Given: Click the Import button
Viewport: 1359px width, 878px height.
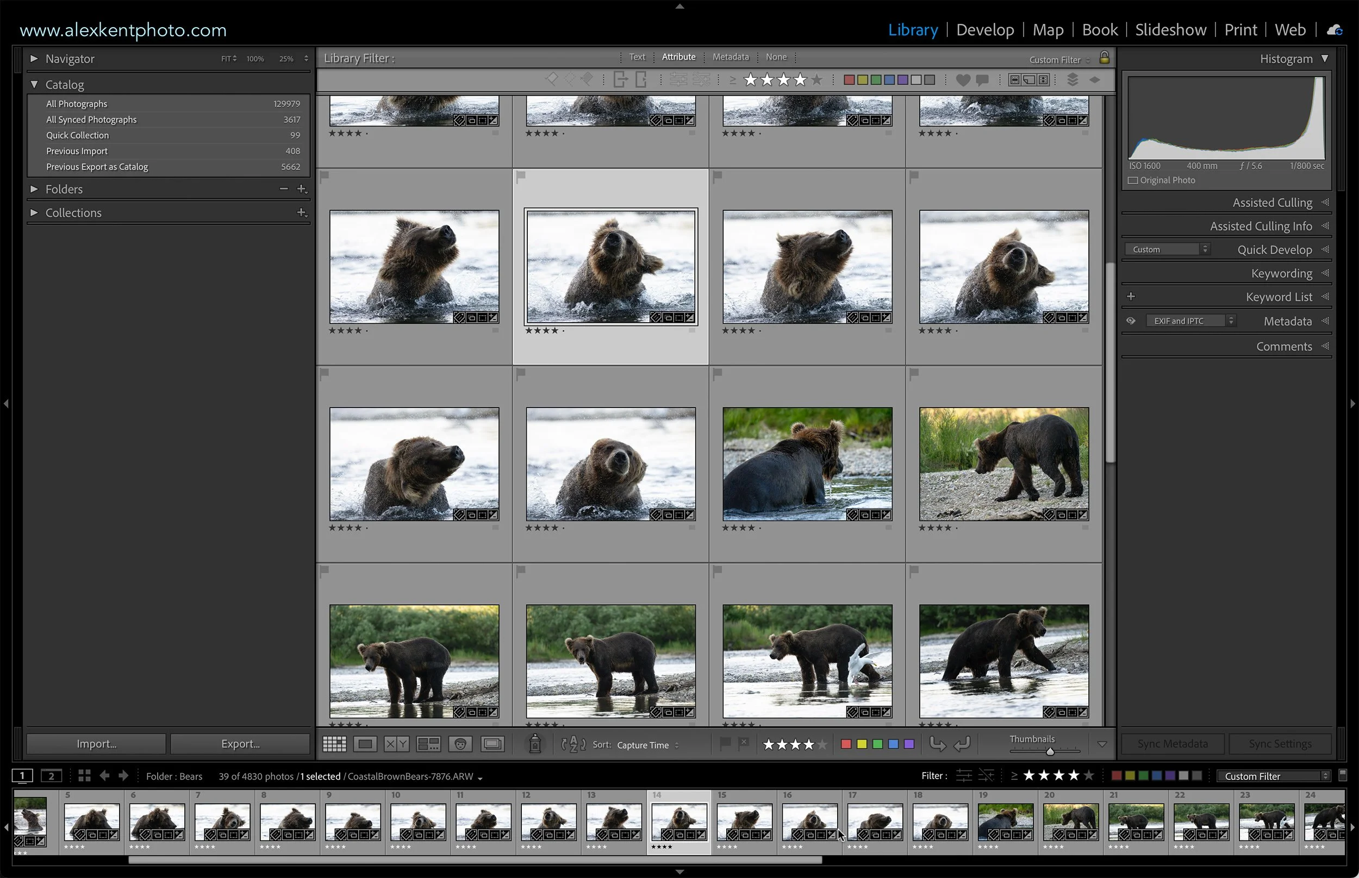Looking at the screenshot, I should tap(96, 743).
